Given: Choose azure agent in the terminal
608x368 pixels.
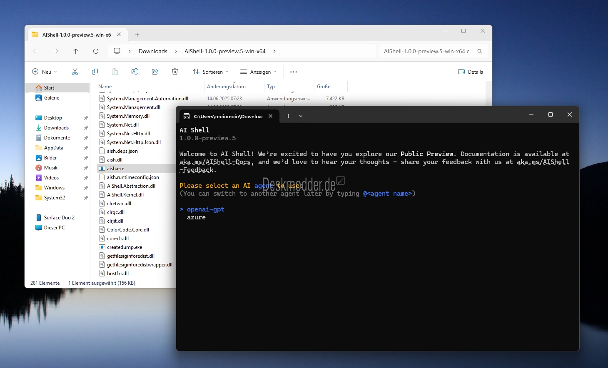Looking at the screenshot, I should click(x=196, y=217).
